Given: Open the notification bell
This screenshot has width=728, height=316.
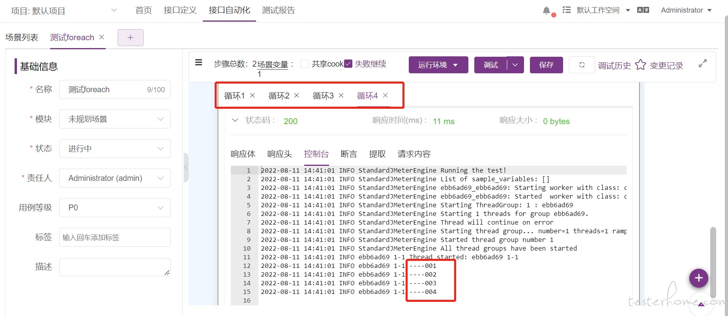Looking at the screenshot, I should (546, 11).
